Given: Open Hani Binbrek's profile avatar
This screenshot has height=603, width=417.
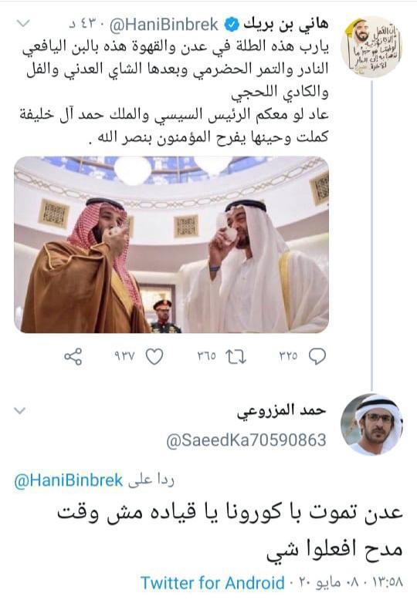Looking at the screenshot, I should pos(371,46).
